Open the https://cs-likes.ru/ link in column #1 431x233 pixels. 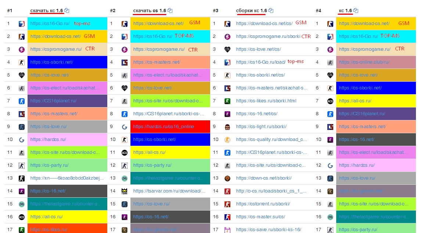(49, 229)
